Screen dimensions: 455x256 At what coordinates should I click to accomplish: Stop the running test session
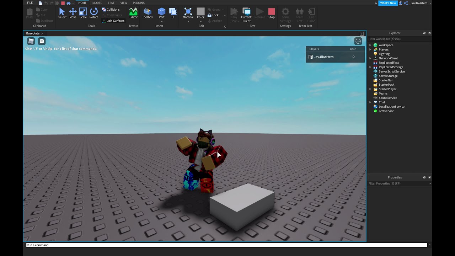click(x=272, y=13)
